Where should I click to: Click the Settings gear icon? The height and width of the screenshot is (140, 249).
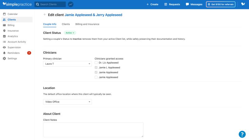[4, 58]
